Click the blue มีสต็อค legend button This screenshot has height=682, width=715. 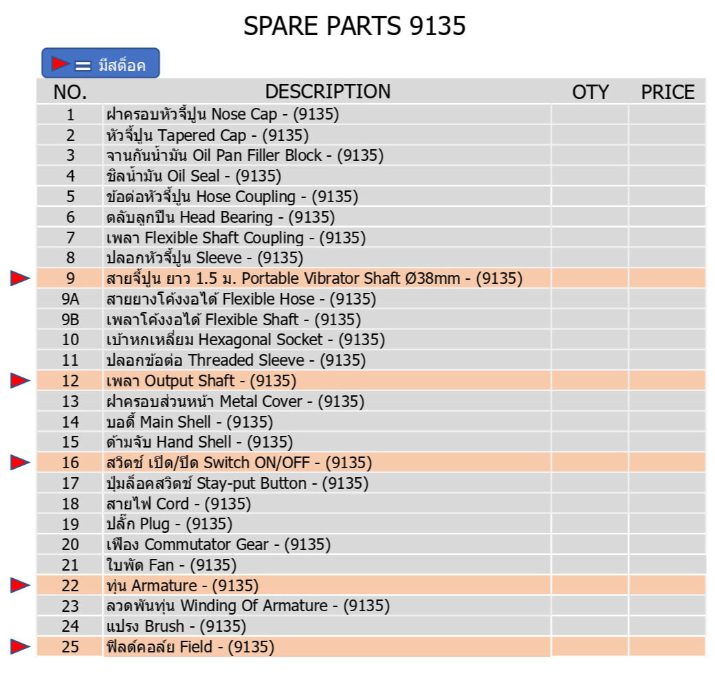100,63
